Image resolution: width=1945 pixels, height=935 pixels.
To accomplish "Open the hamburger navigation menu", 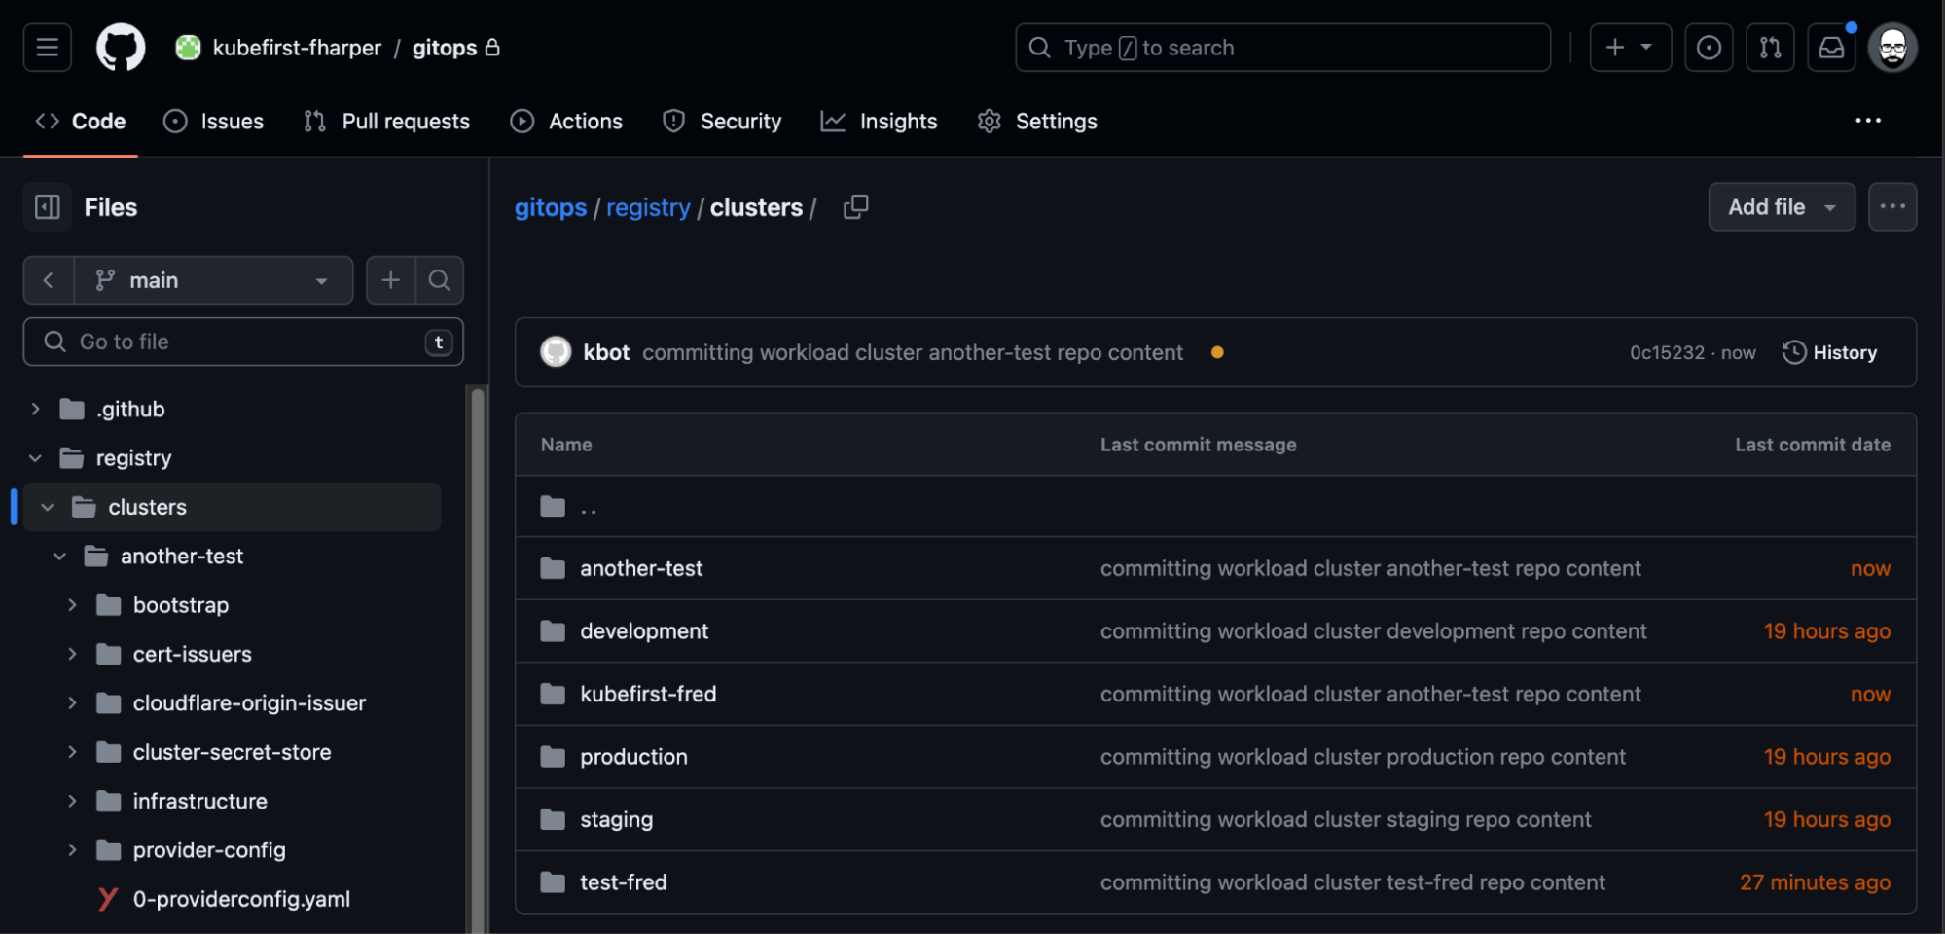I will click(47, 47).
